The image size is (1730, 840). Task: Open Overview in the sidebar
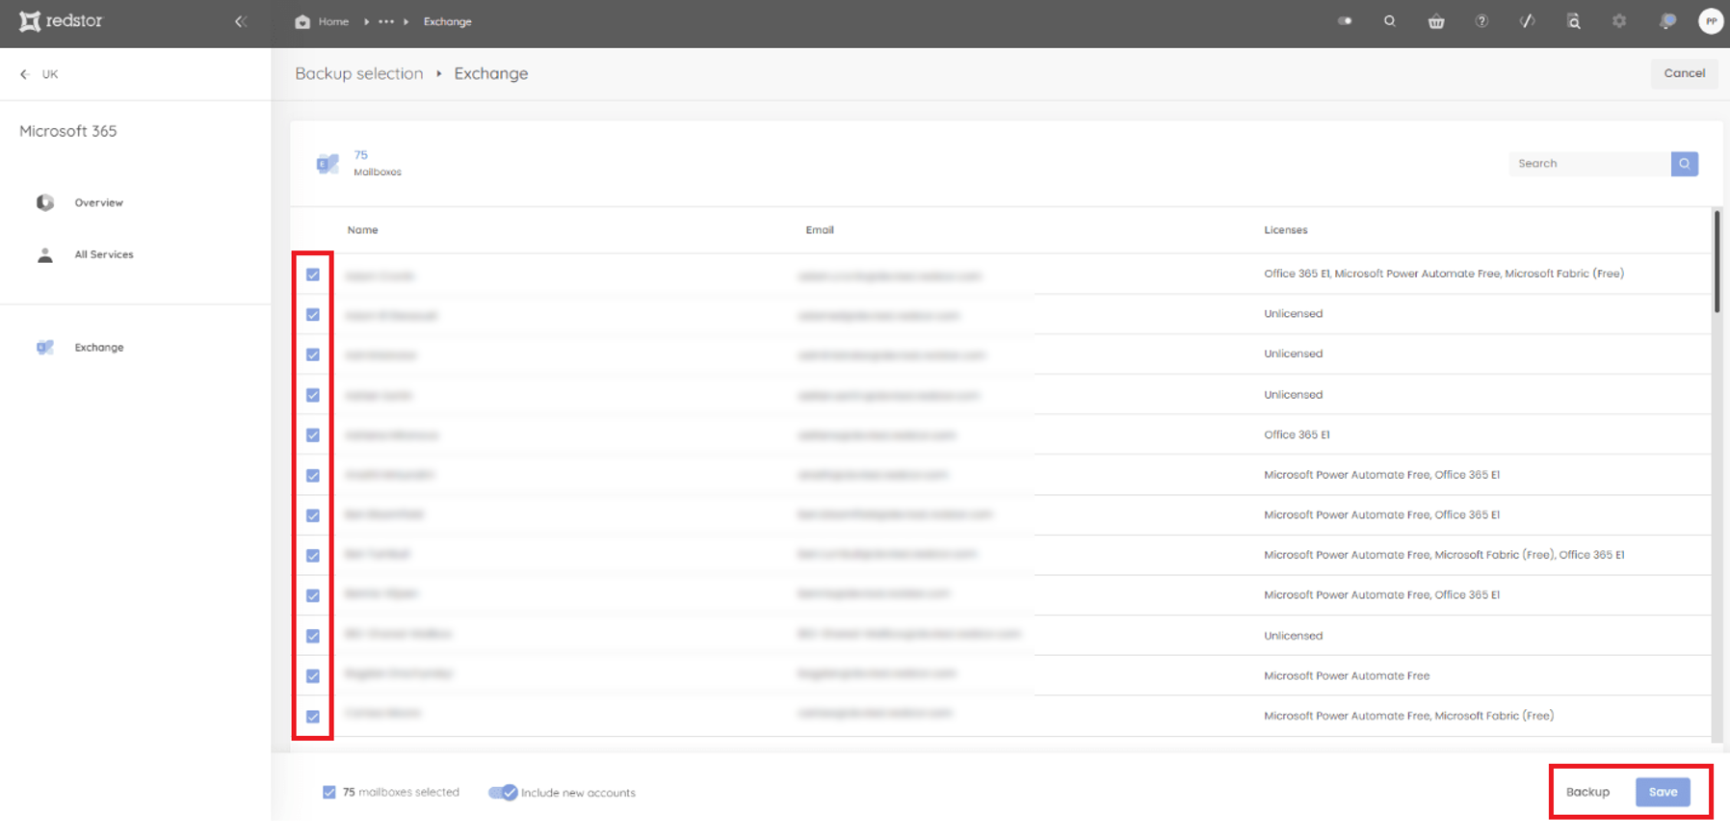[x=99, y=202]
